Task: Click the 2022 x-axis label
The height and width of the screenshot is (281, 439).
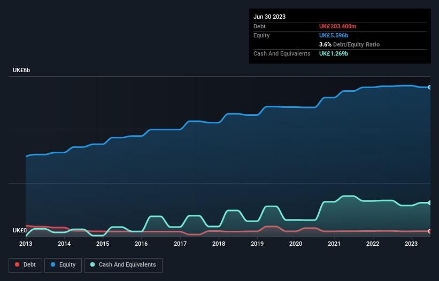Action: (x=373, y=244)
